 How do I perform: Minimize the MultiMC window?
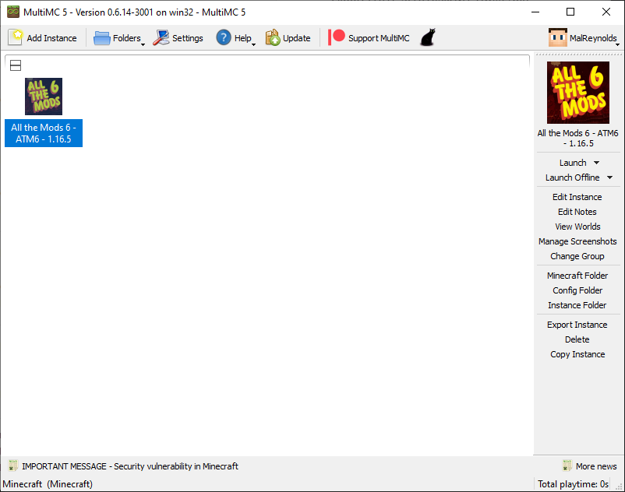click(535, 12)
